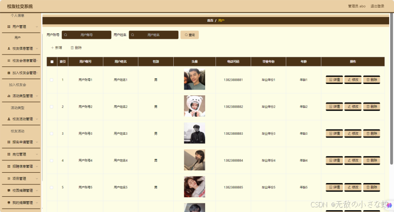Click the trash icon of toolbar 删除
Viewport: 394px width, 212px height.
click(72, 48)
